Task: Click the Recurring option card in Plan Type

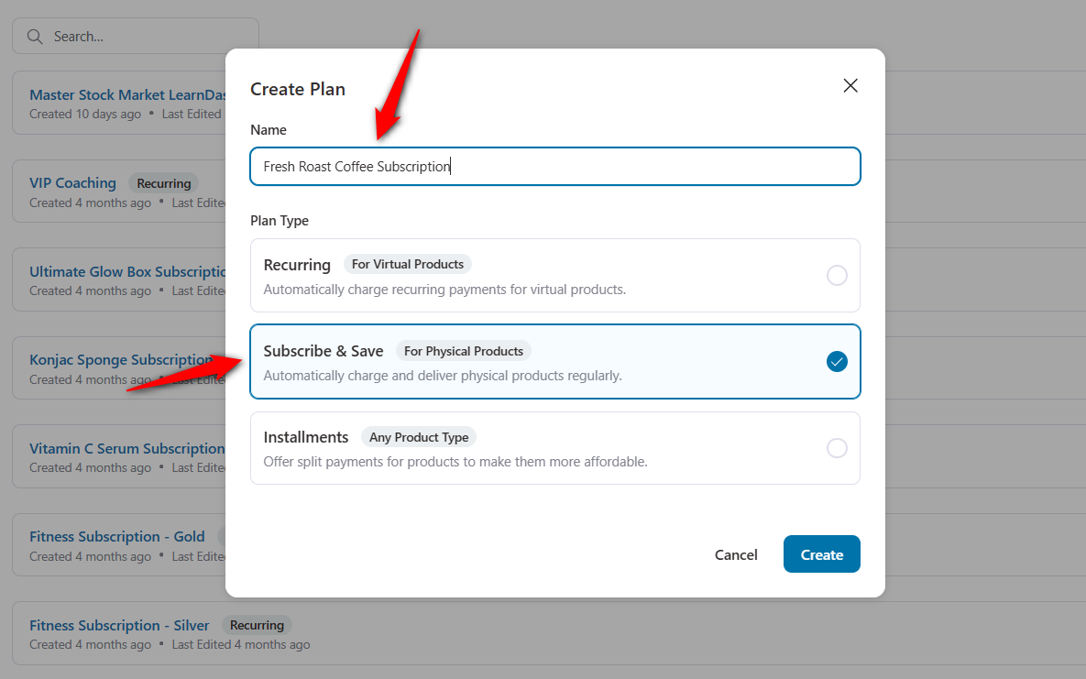Action: 554,275
